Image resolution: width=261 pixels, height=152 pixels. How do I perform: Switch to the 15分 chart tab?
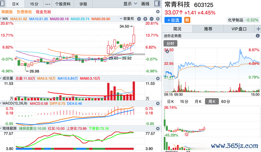[x=34, y=4]
